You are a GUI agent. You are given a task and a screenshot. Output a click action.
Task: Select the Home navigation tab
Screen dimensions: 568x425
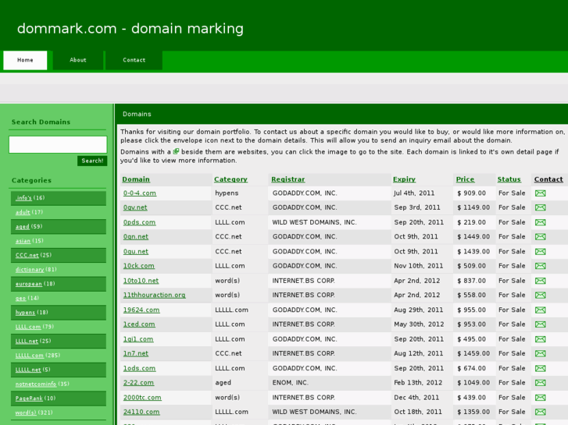(25, 60)
